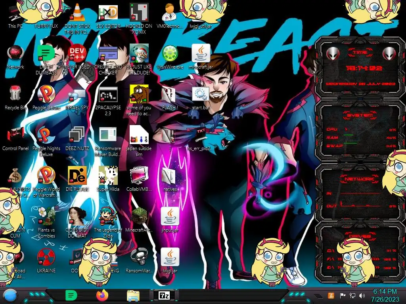Click the right alien head on widget
This screenshot has width=406, height=304.
[389, 53]
